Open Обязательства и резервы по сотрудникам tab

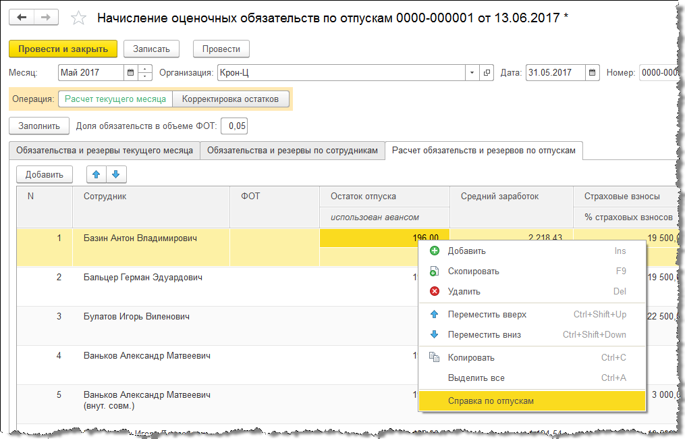292,151
